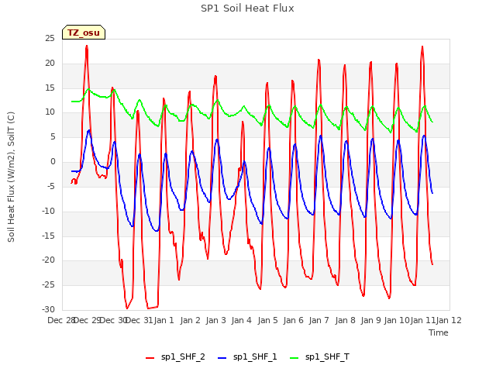Click the Time x-axis label
This screenshot has width=496, height=372.
439,332
